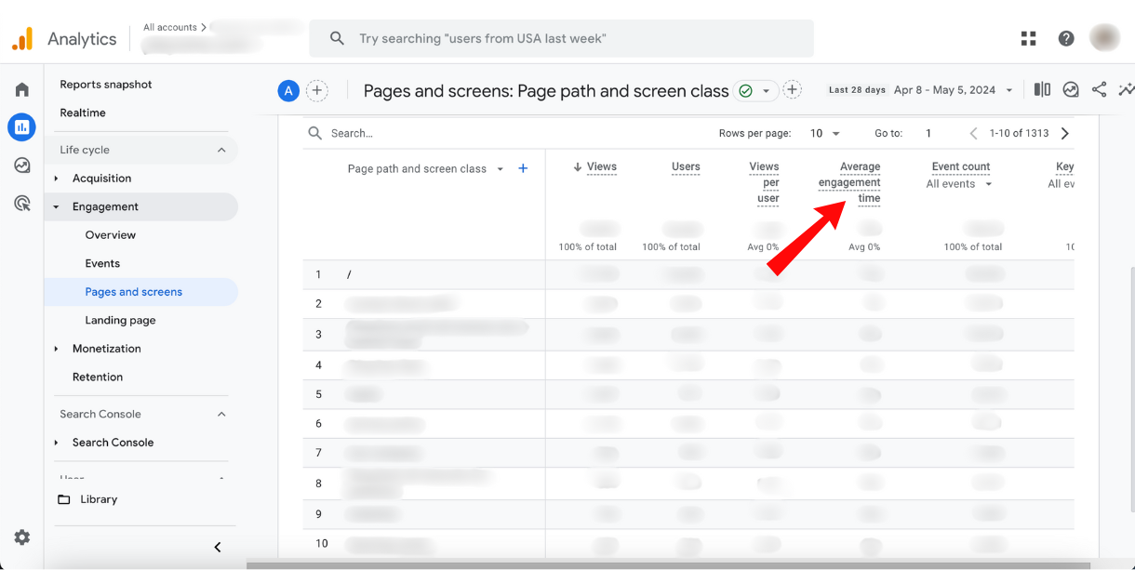The height and width of the screenshot is (583, 1135).
Task: Open the edit comparisons icon
Action: click(x=1042, y=90)
